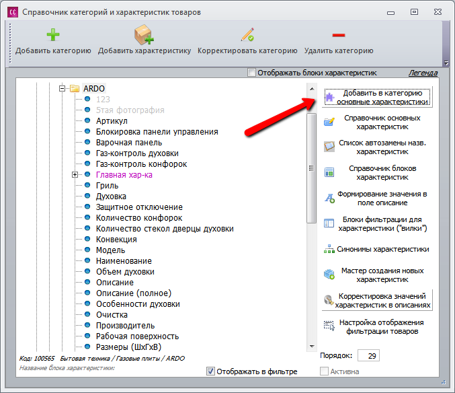This screenshot has width=455, height=393.
Task: Click scrollbar up arrow in tree
Action: pyautogui.click(x=312, y=89)
